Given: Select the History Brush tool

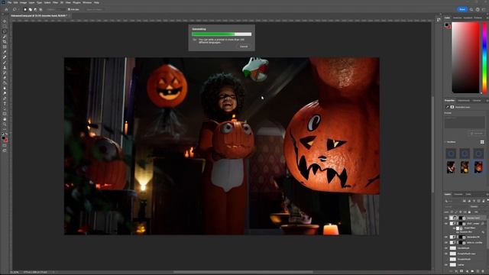Looking at the screenshot, I should (x=5, y=73).
